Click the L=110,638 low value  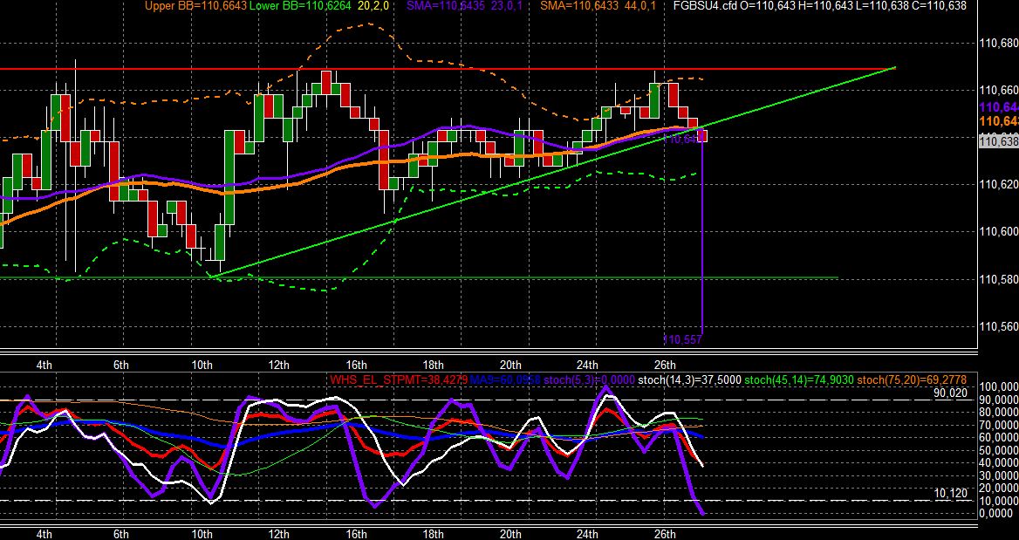point(880,6)
